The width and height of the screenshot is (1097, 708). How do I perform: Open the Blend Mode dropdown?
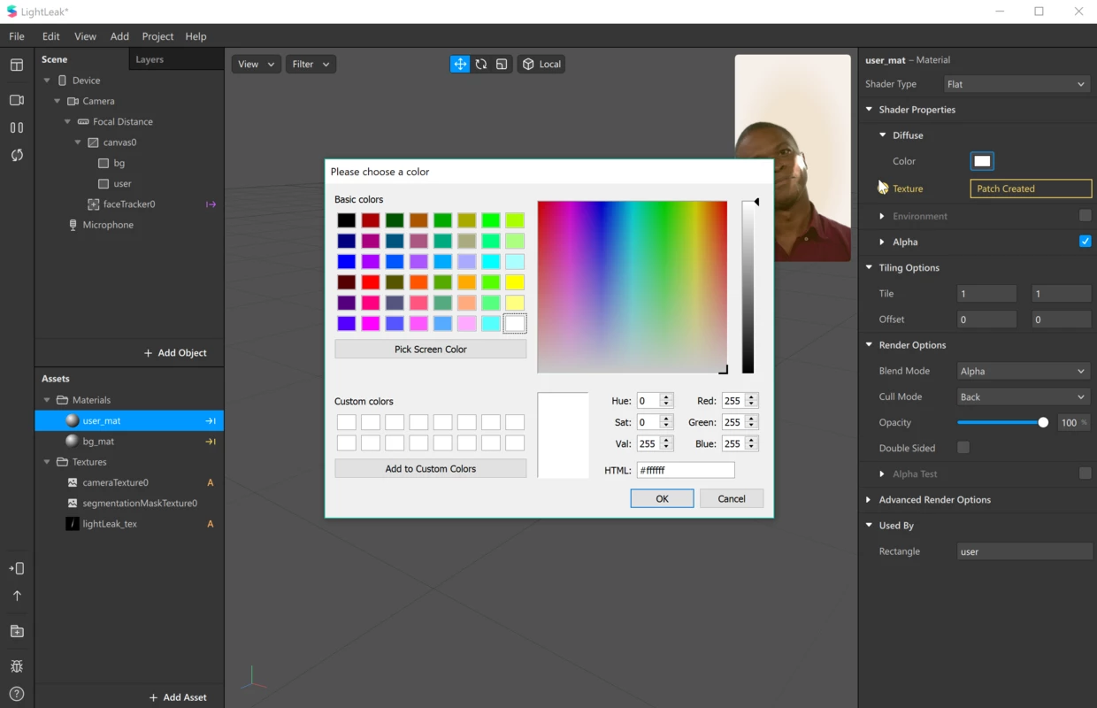(x=1023, y=372)
